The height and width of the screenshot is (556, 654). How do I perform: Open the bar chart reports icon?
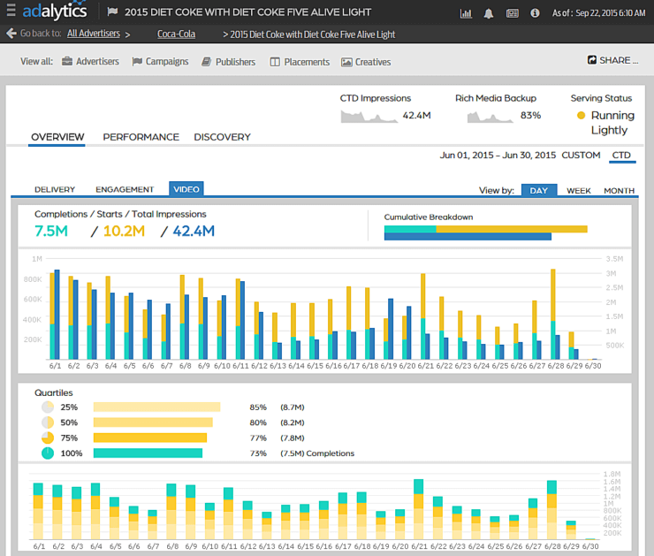tap(466, 13)
